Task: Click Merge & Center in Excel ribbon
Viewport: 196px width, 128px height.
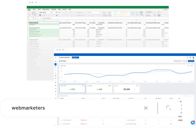Action: tap(80, 15)
